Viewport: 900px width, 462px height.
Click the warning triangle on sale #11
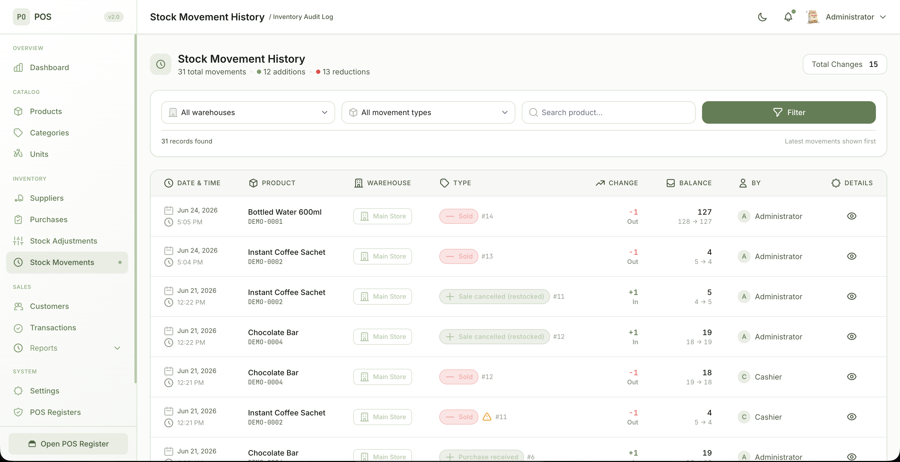487,416
